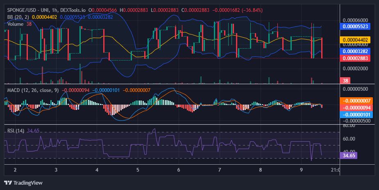Click date label 5 on time axis
This screenshot has height=190, width=379.
pos(138,170)
